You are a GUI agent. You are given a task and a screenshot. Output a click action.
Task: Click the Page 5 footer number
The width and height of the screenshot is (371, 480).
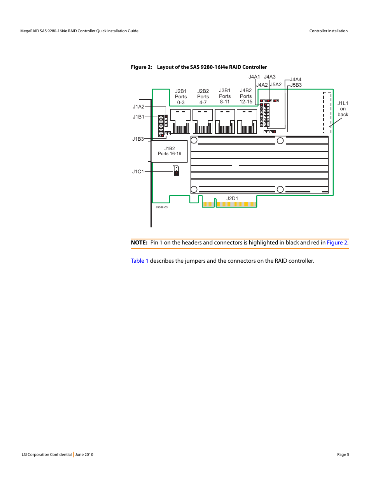343,454
